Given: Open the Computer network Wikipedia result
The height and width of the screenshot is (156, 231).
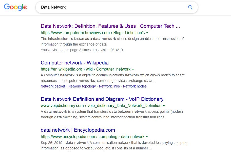Looking at the screenshot, I should click(74, 63).
